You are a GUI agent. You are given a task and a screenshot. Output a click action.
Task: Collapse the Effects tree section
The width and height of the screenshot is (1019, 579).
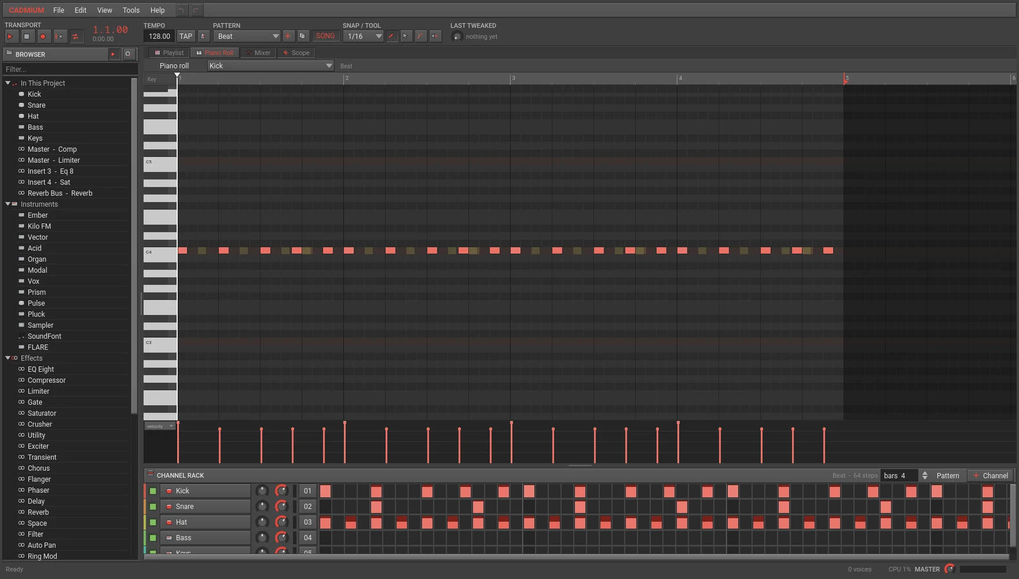point(8,358)
